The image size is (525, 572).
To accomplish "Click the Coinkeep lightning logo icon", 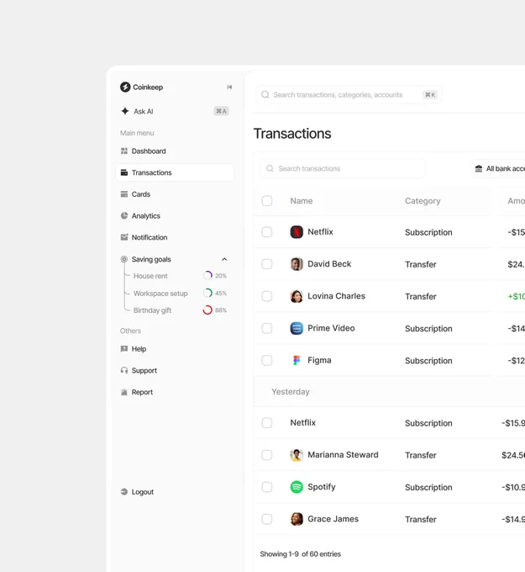I will point(125,87).
